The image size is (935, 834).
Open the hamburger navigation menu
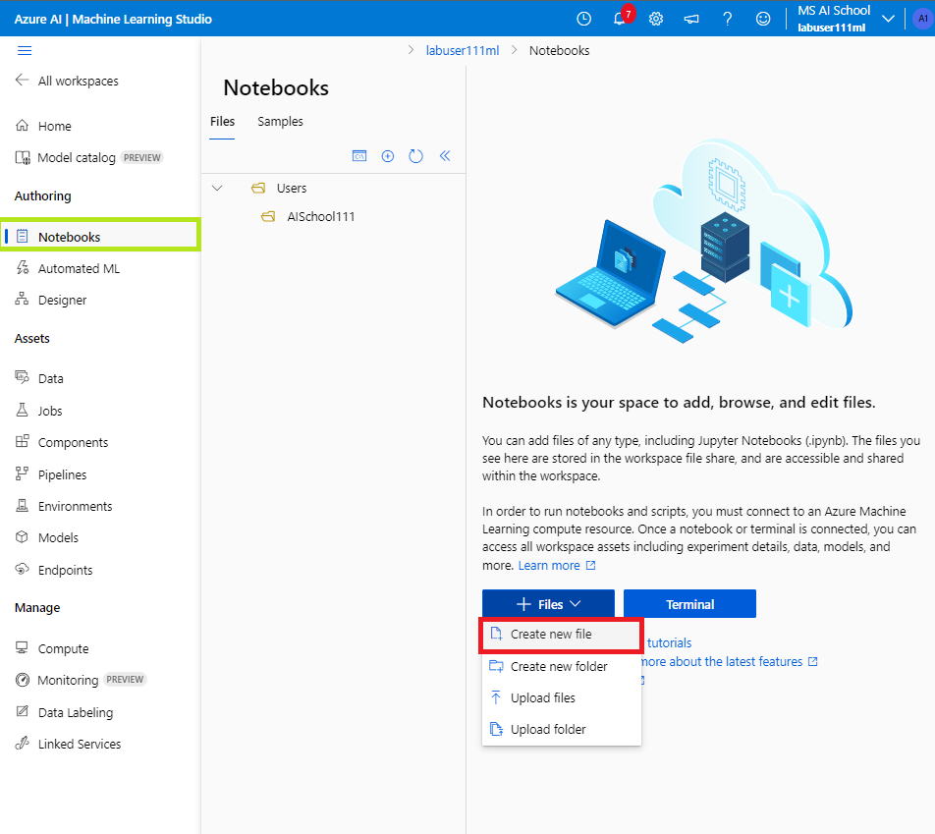25,51
